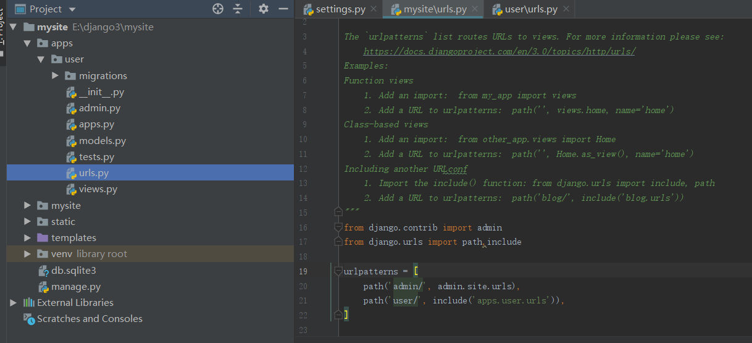The image size is (752, 343).
Task: Expand the static folder
Action: pos(27,221)
